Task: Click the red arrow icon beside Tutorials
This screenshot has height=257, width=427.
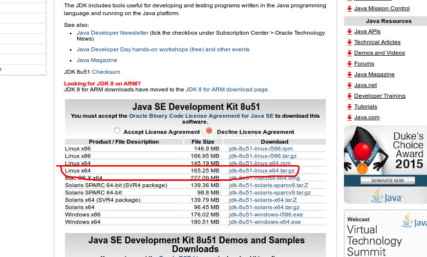Action: point(349,107)
